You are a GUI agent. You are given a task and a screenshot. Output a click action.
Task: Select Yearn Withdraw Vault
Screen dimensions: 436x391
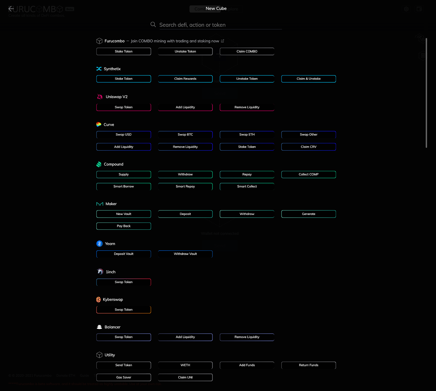(x=185, y=254)
